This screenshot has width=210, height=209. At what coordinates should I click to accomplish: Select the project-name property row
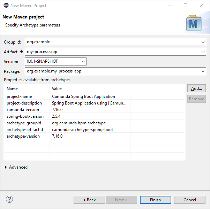pos(24,96)
